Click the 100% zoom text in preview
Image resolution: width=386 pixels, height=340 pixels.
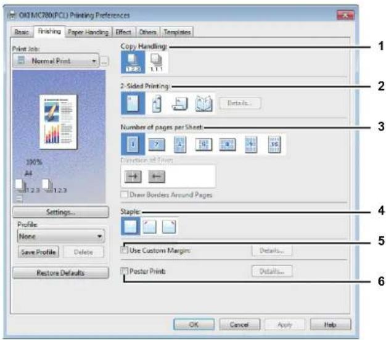(34, 162)
